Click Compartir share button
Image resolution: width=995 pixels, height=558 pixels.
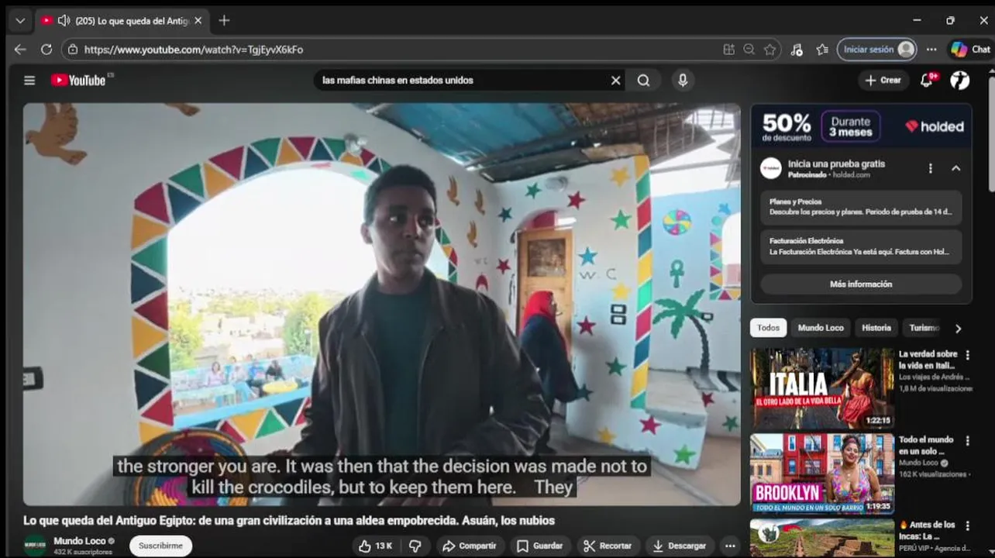tap(470, 546)
